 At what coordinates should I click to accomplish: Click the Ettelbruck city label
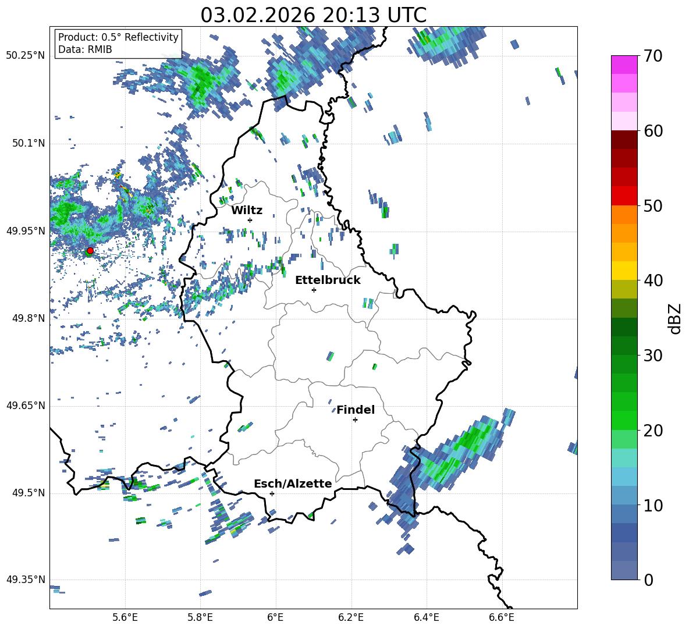[x=328, y=280]
